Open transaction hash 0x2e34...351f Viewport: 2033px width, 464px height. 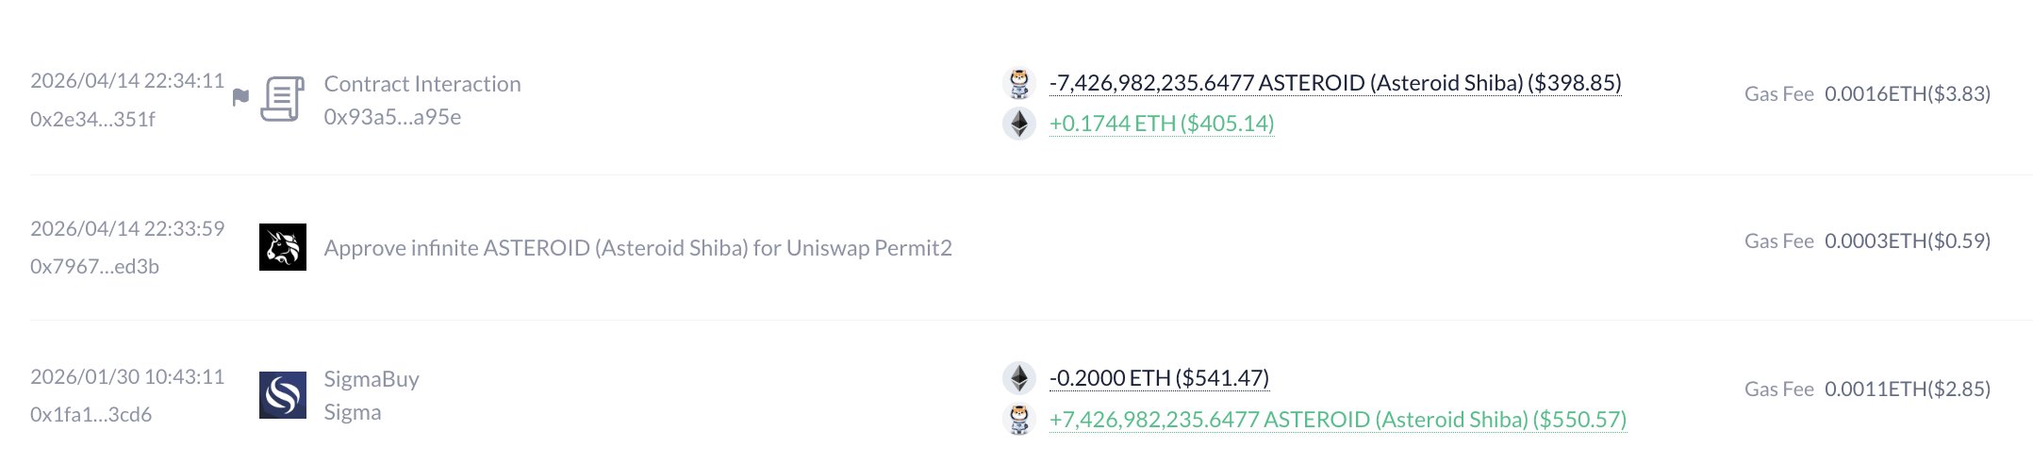tap(92, 120)
